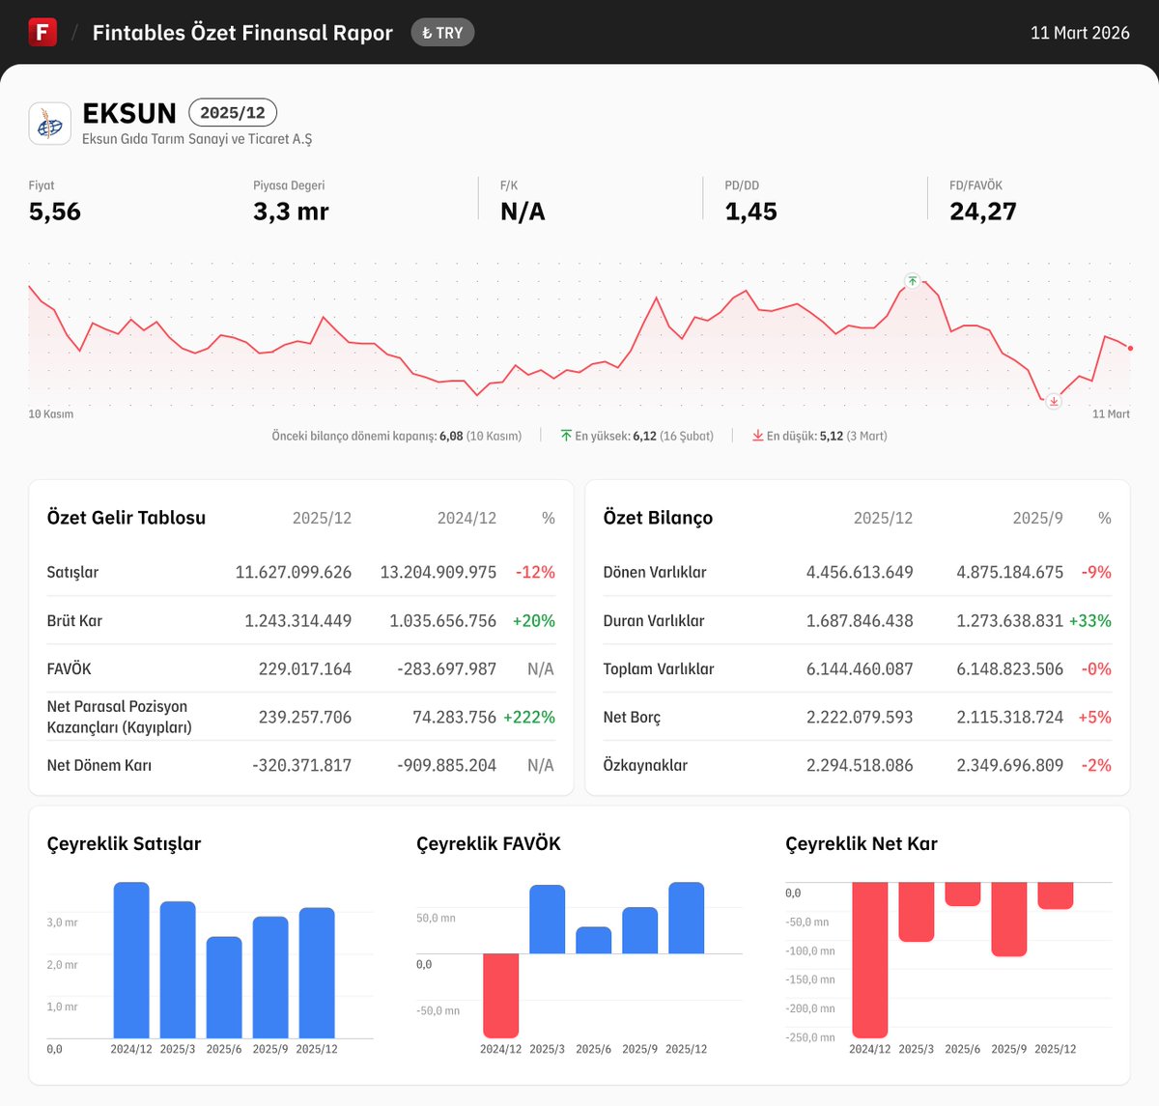
Task: Click the 2024/12 bar in Çeyreklik Satışlar
Action: coord(131,960)
